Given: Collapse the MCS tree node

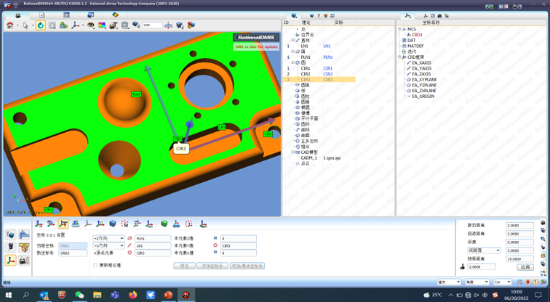Looking at the screenshot, I should click(x=399, y=30).
